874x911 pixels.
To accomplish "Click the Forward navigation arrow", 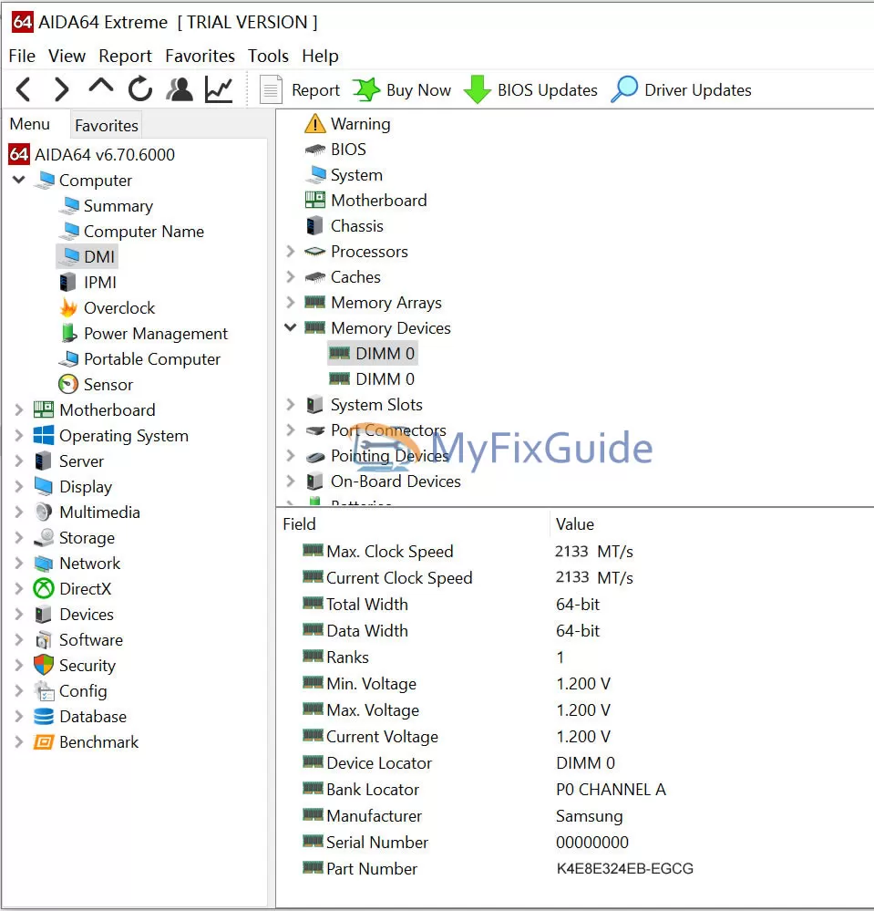I will tap(62, 89).
